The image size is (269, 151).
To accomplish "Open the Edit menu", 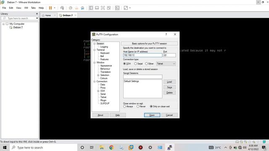I will [x=11, y=8].
